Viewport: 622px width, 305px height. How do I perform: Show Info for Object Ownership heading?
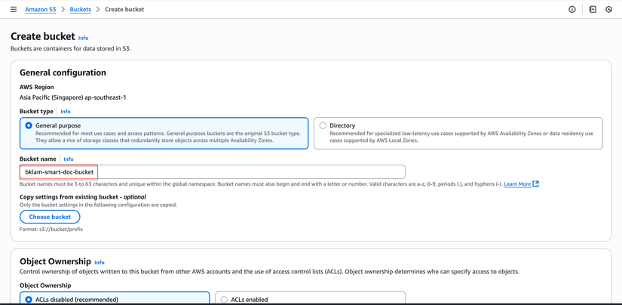[x=100, y=263]
